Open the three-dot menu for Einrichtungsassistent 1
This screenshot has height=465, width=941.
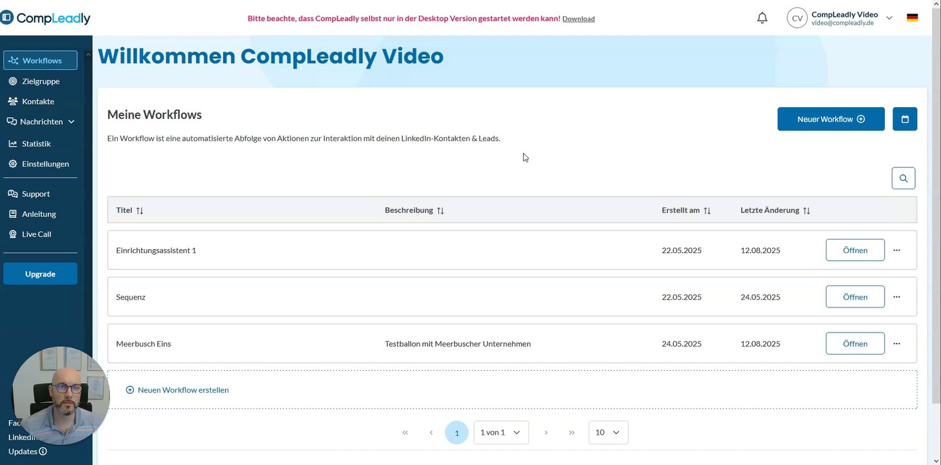(x=896, y=250)
